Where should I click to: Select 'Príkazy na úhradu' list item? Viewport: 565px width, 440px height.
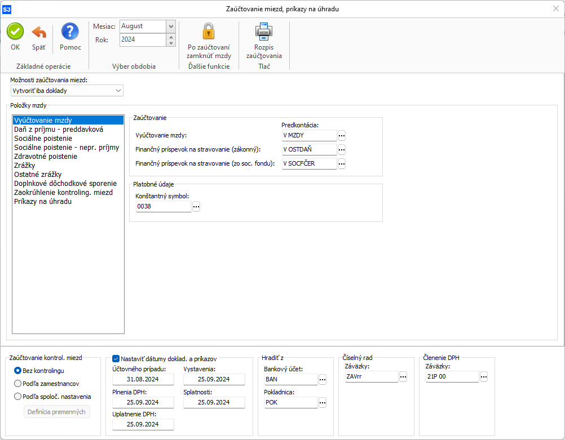(x=68, y=201)
